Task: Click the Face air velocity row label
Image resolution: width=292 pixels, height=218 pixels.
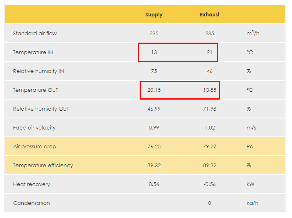Action: point(34,128)
